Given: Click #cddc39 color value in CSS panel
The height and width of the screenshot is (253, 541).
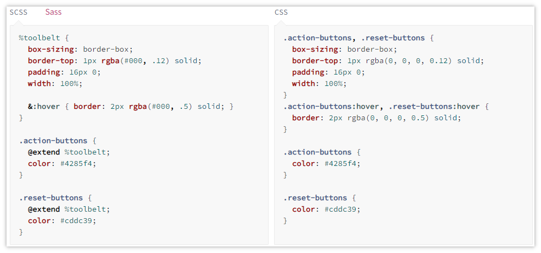Looking at the screenshot, I should click(343, 209).
